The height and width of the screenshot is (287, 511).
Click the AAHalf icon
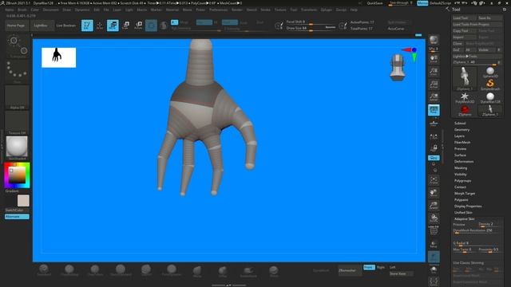(434, 97)
